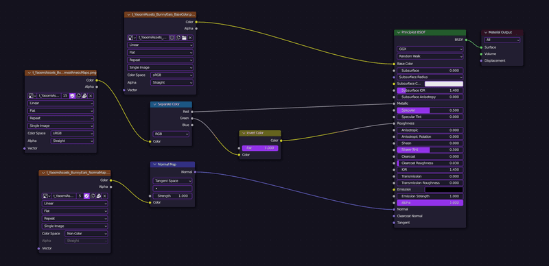
Task: Unlink the image in the BaseColor texture node
Action: pyautogui.click(x=190, y=38)
